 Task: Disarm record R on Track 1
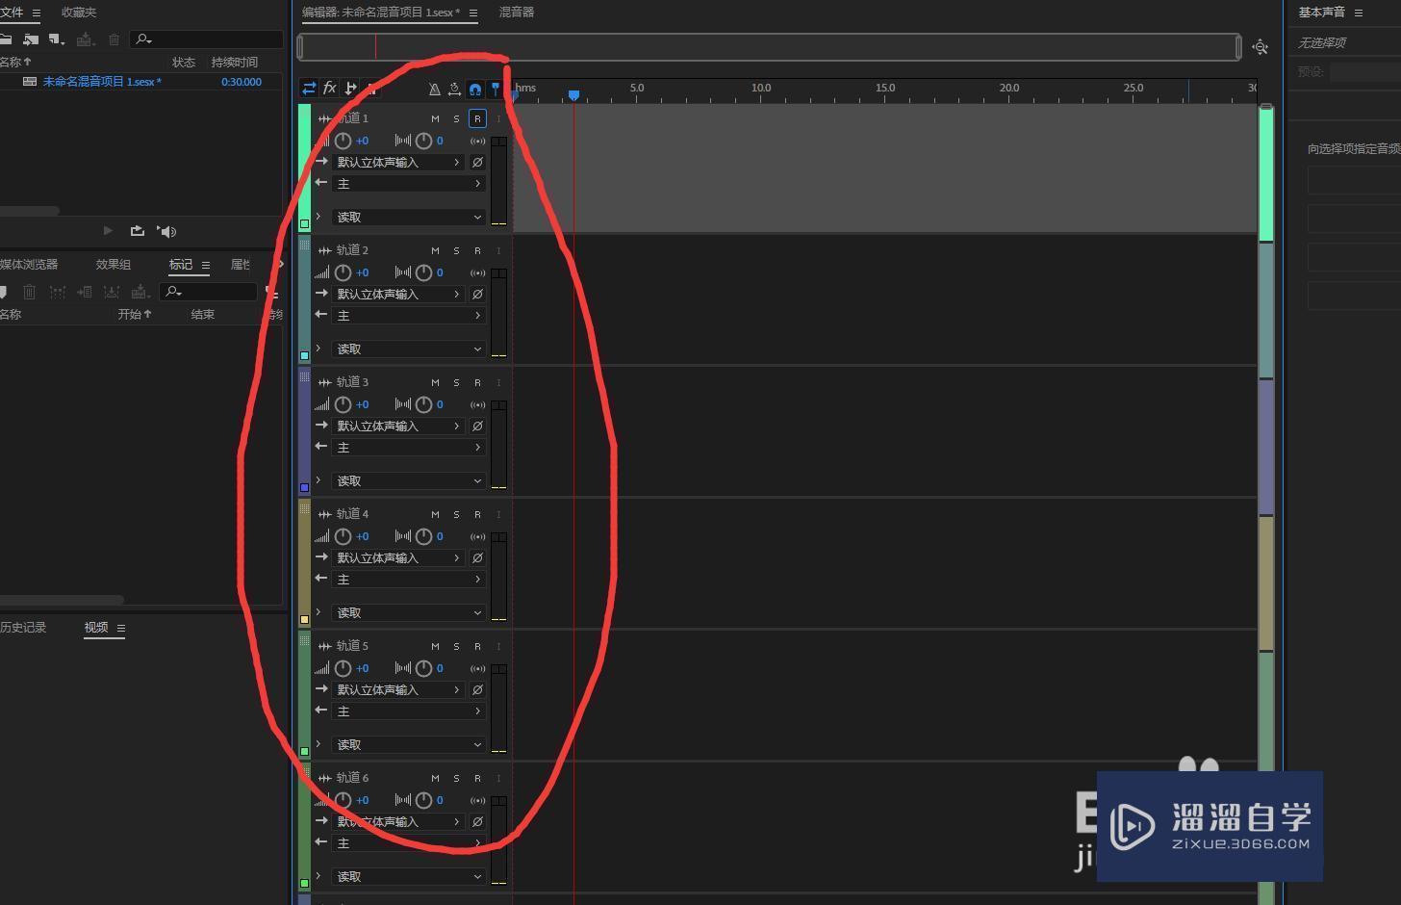click(477, 118)
